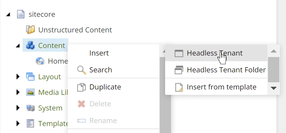Click the Unstructured Content folder icon

30,30
